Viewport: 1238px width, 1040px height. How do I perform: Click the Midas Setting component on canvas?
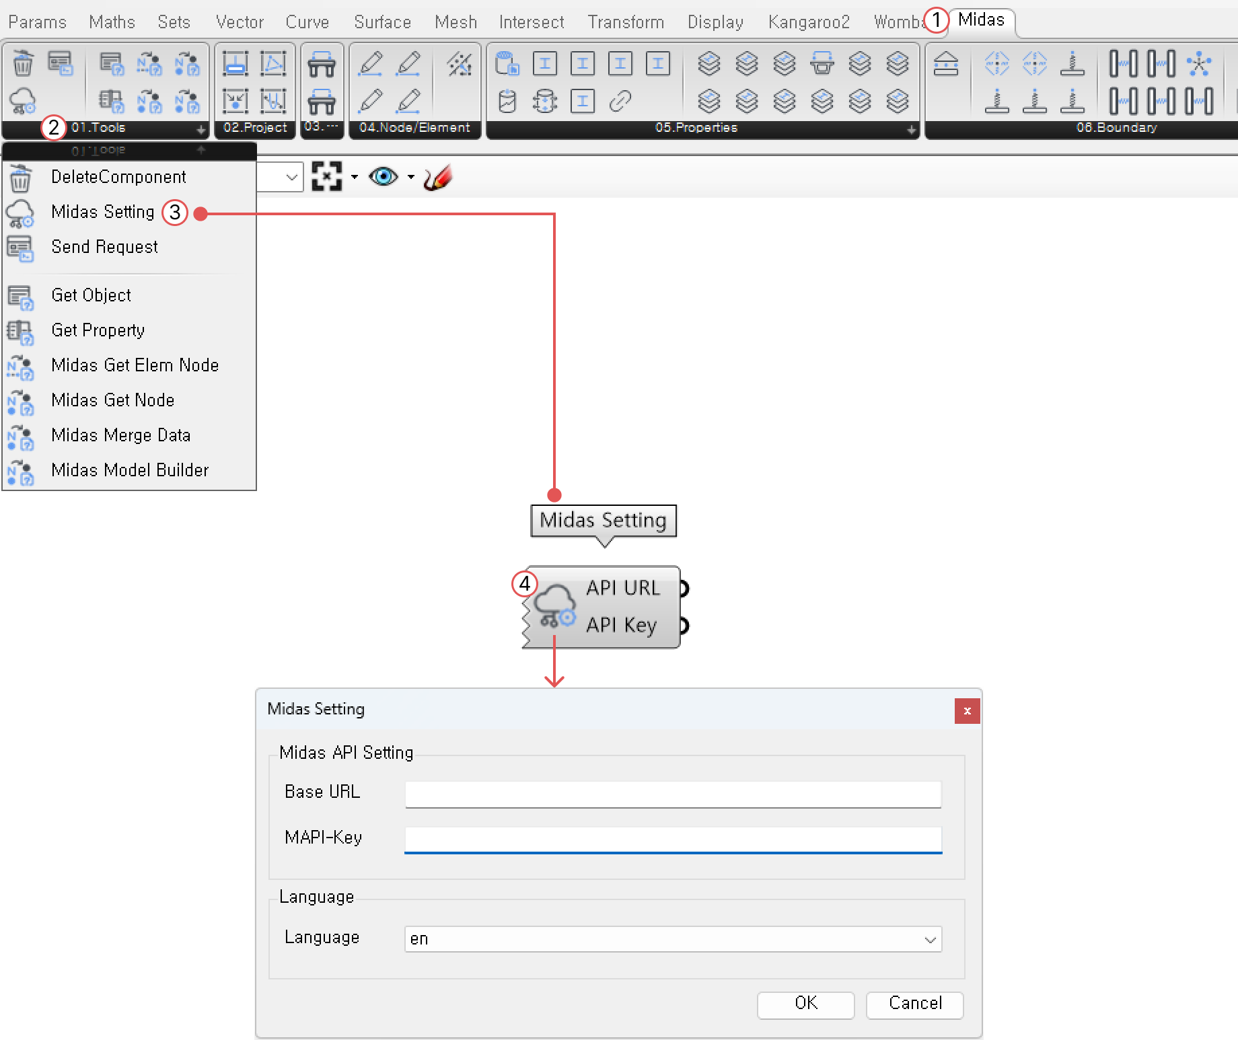point(602,607)
